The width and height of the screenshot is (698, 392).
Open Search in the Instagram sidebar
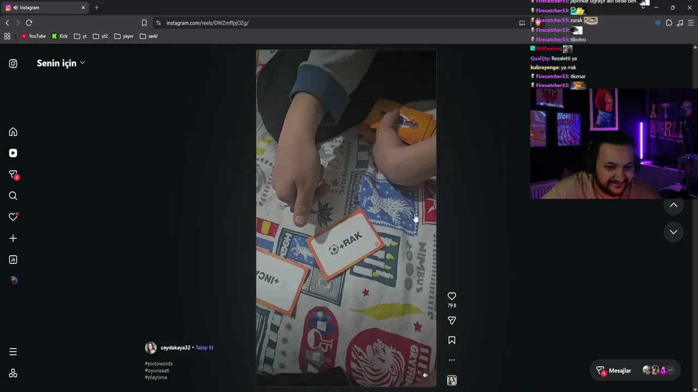[13, 196]
